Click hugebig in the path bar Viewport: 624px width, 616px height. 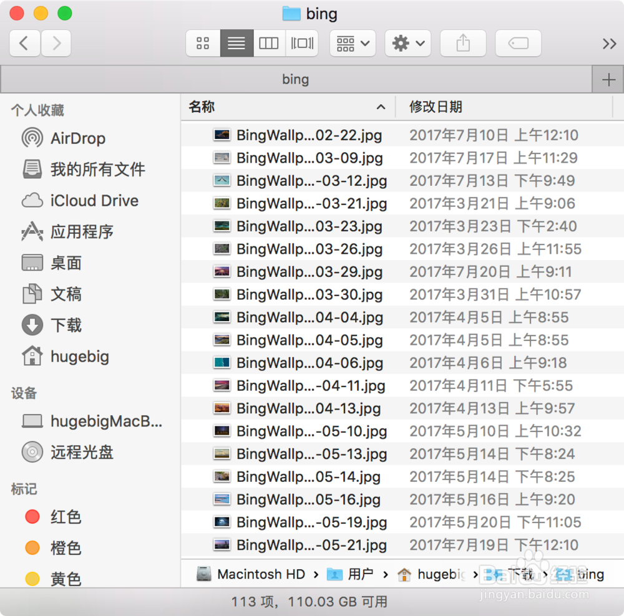pos(432,574)
